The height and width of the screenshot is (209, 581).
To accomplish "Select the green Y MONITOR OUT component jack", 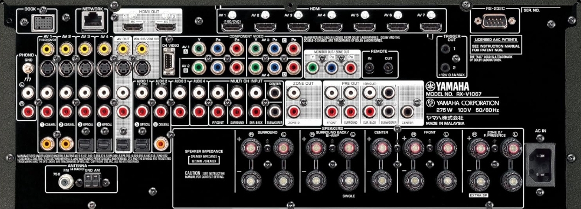I will pos(313,67).
